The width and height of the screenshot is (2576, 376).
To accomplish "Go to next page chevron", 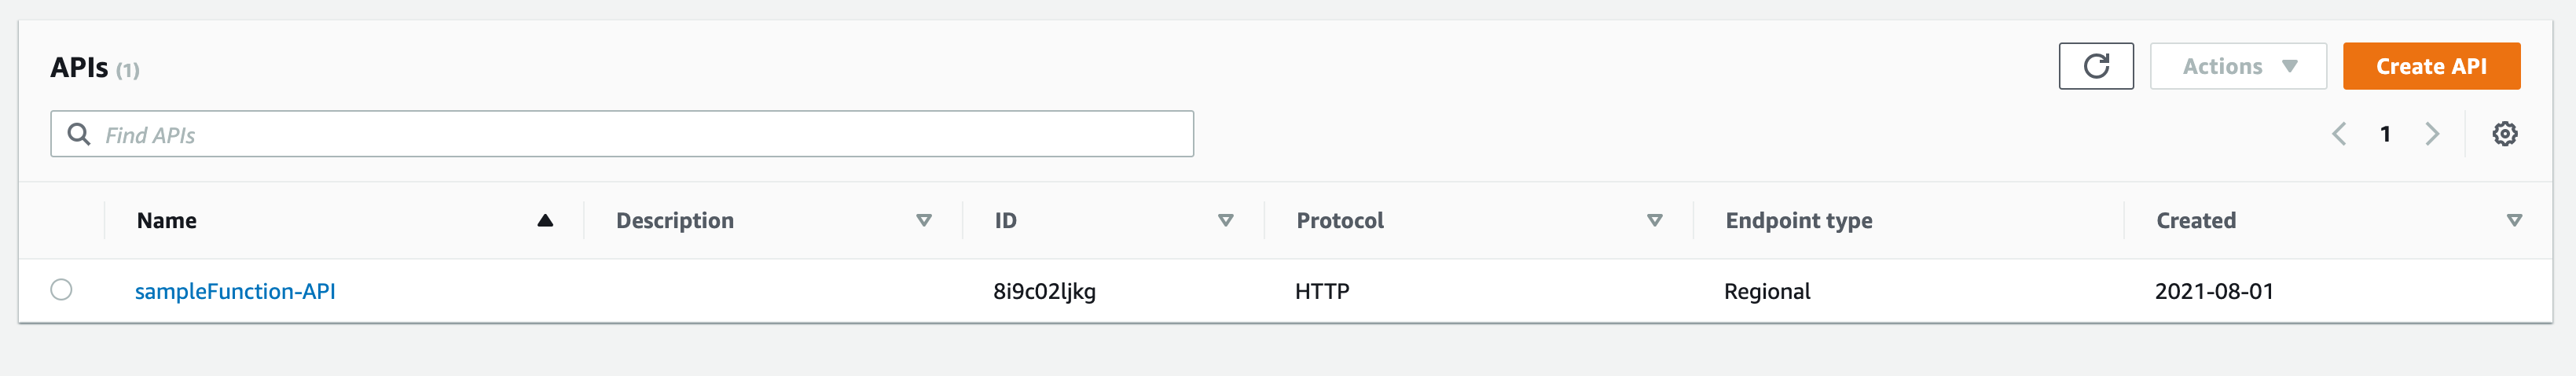I will click(2432, 134).
